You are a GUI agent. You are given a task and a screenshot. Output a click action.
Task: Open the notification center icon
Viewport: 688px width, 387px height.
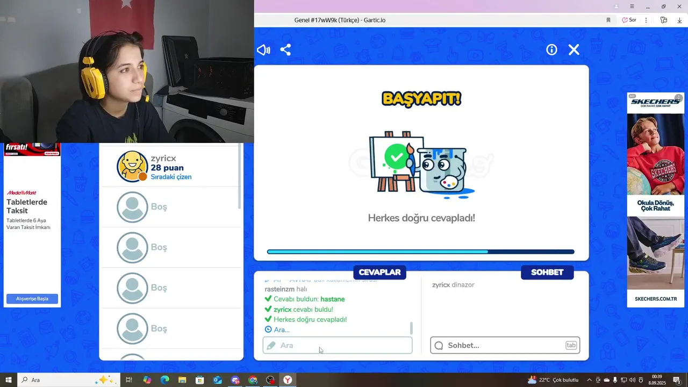(677, 380)
